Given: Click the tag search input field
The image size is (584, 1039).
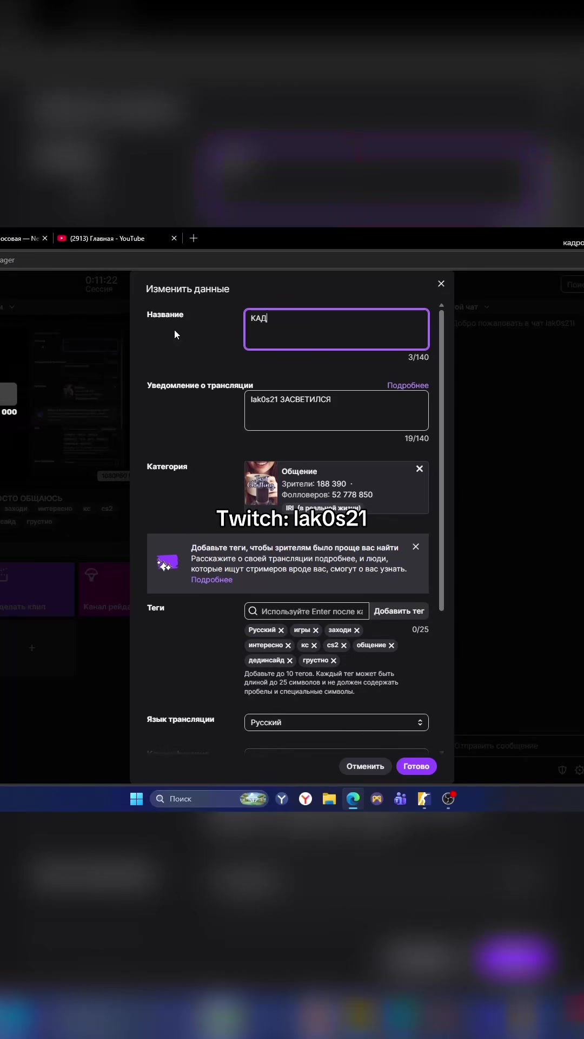Looking at the screenshot, I should pyautogui.click(x=307, y=611).
